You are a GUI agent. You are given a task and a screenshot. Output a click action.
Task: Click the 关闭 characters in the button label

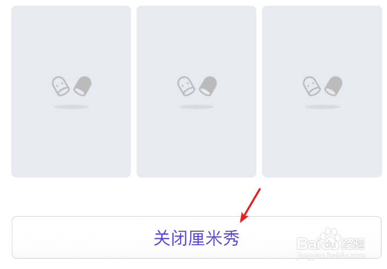coord(171,238)
